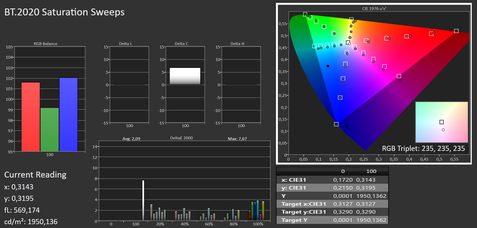The width and height of the screenshot is (477, 228).
Task: Click the Delta L chart title
Action: (x=126, y=44)
